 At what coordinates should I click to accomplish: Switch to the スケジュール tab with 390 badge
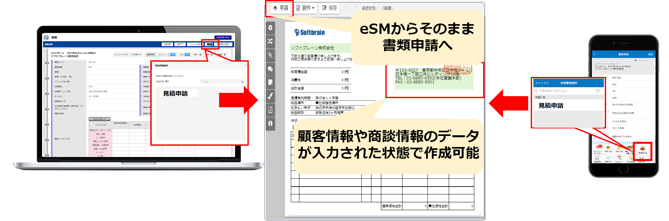pyautogui.click(x=167, y=54)
